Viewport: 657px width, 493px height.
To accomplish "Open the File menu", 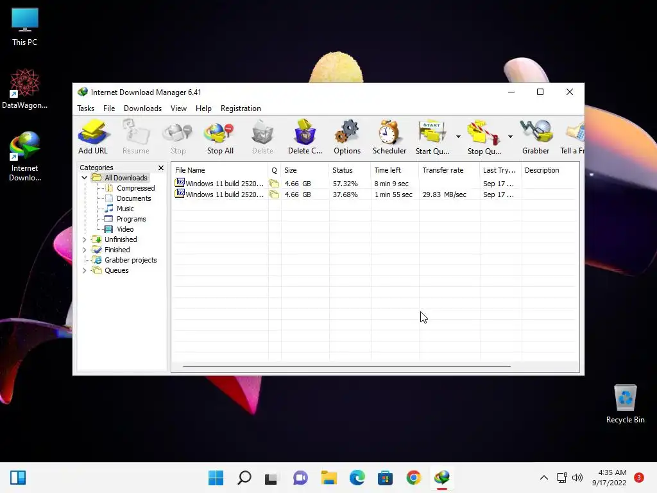I will click(x=109, y=108).
